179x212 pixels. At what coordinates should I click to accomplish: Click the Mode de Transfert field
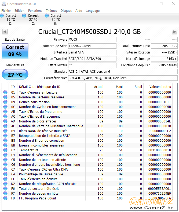92,59
